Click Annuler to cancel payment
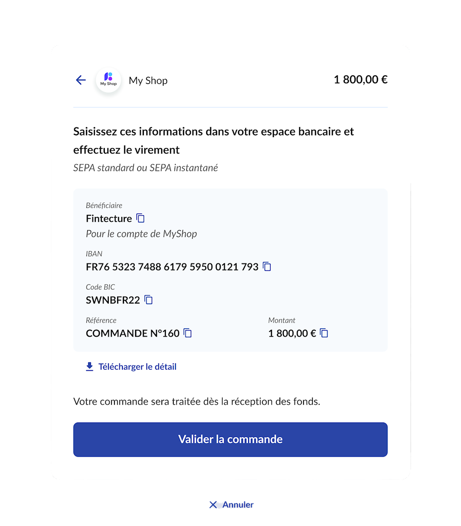The width and height of the screenshot is (461, 526). 238,505
